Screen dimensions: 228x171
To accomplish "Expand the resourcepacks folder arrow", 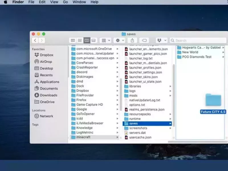I will click(x=170, y=114).
